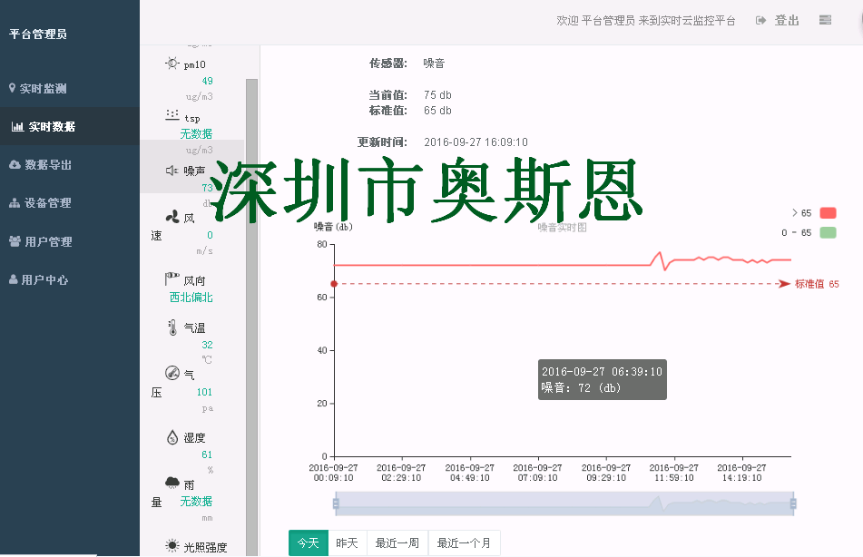Open 数据导出 in the sidebar
Screen dimensions: 863x557
click(47, 165)
